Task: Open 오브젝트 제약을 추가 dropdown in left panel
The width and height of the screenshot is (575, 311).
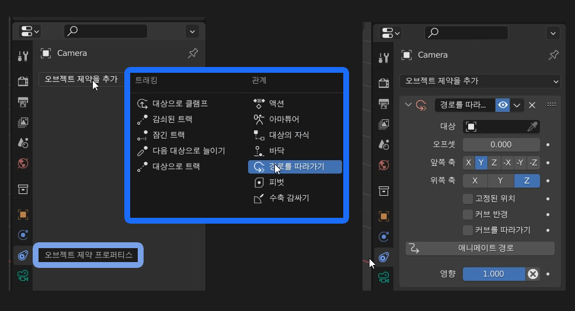Action: click(81, 79)
